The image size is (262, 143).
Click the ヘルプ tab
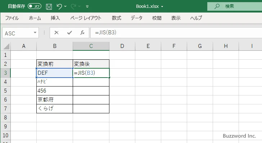196,18
